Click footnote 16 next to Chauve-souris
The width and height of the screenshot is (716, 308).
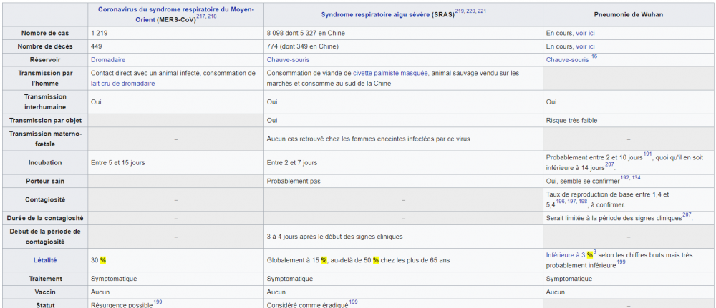coord(594,57)
